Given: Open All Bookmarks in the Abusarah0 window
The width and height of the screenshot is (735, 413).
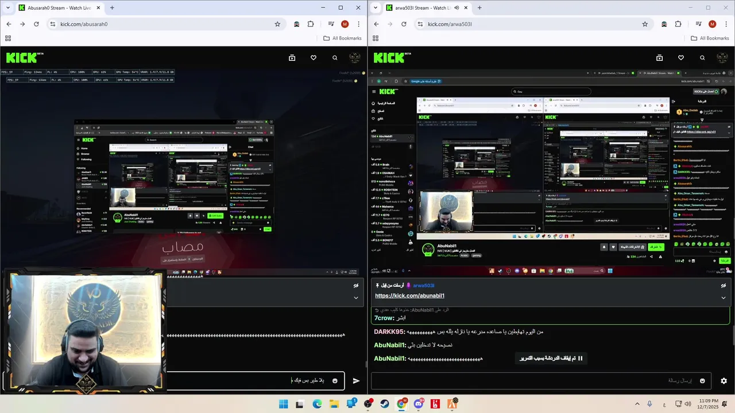Looking at the screenshot, I should (x=342, y=38).
